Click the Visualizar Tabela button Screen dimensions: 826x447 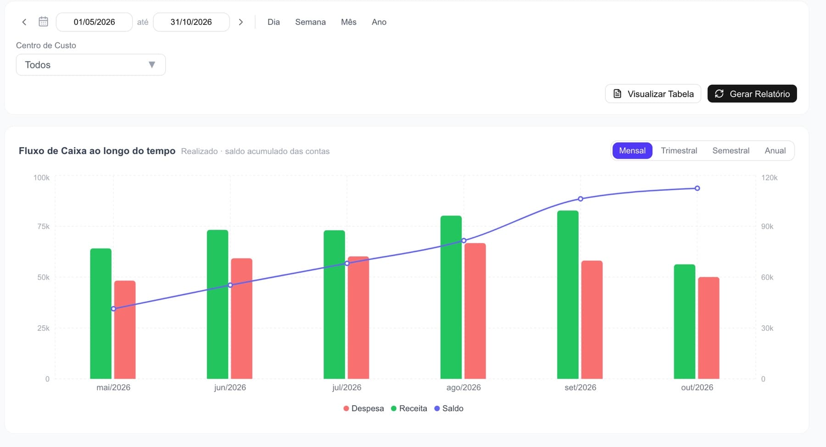(x=653, y=94)
